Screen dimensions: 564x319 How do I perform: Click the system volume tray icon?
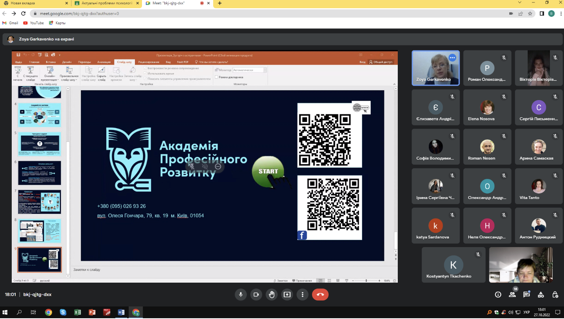click(x=510, y=312)
